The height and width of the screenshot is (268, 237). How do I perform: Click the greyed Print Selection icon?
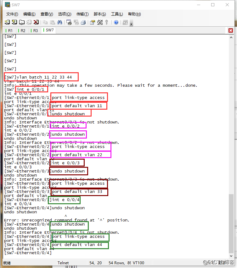76,22
